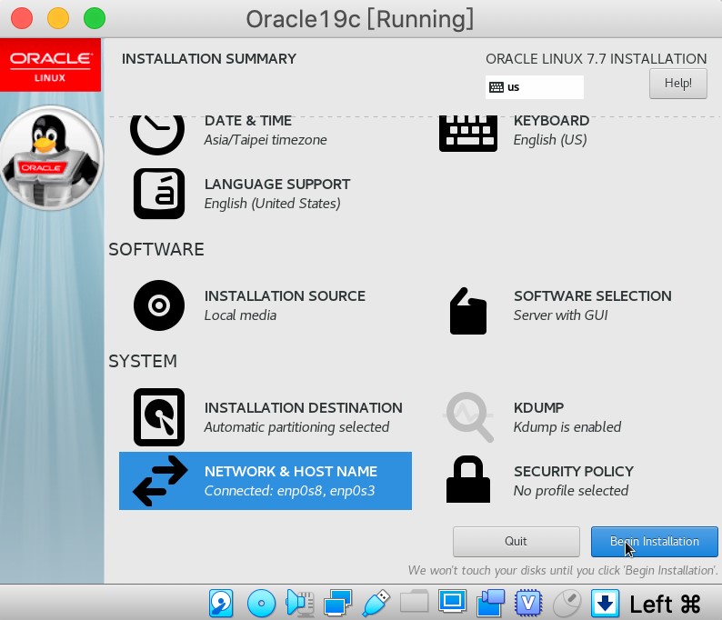Select English (United States) language text
The image size is (722, 620).
pyautogui.click(x=272, y=204)
